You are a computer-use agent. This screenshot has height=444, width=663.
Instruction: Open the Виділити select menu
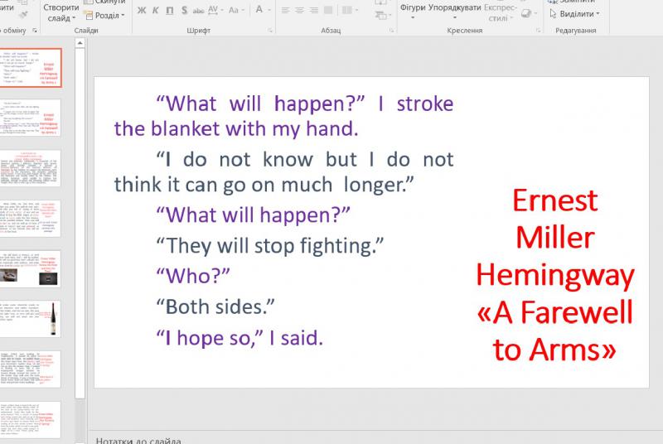[574, 14]
